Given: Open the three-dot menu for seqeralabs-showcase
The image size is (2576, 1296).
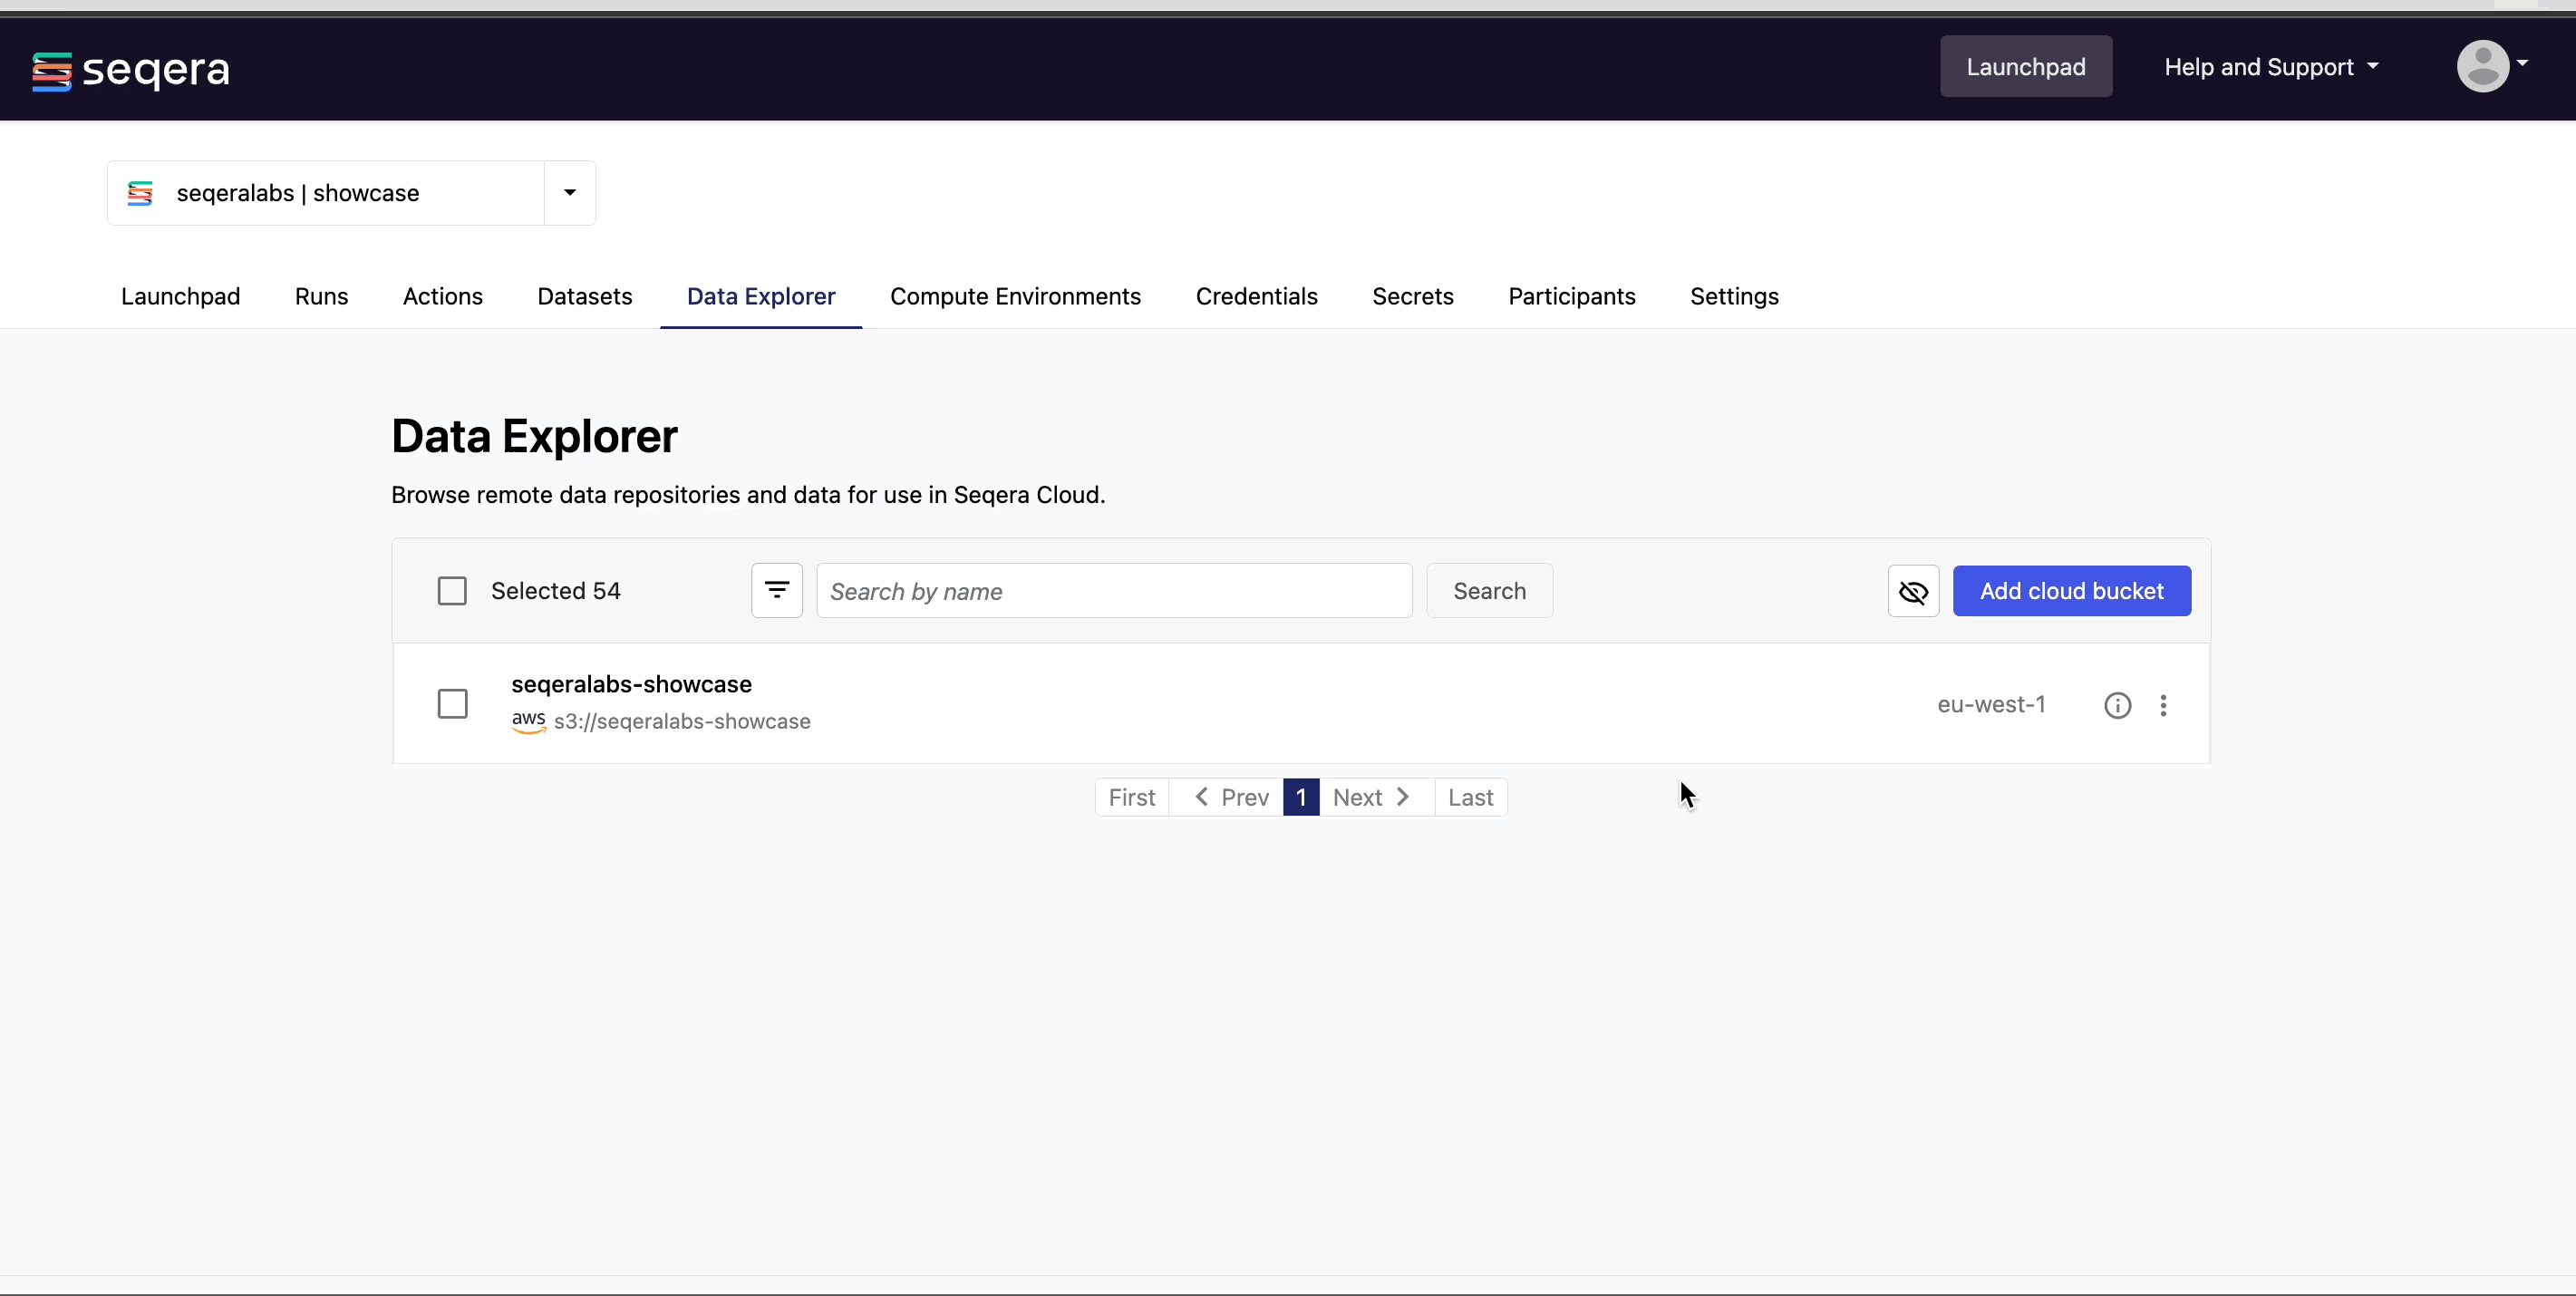Looking at the screenshot, I should [2163, 705].
